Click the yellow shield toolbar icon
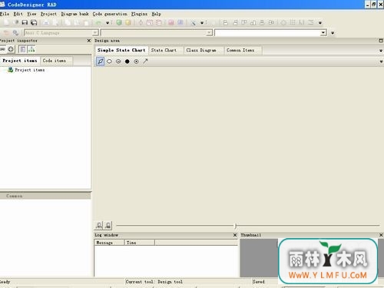384x288 pixels. tap(127, 22)
